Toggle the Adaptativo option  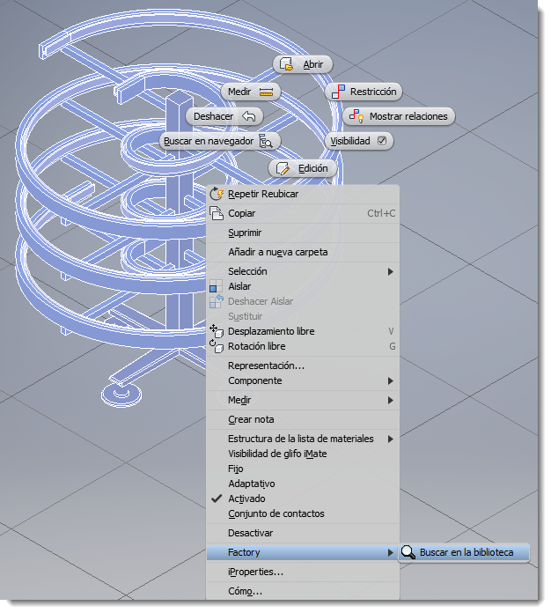(x=303, y=484)
